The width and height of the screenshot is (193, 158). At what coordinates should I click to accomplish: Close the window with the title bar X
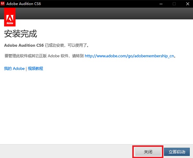(187, 4)
